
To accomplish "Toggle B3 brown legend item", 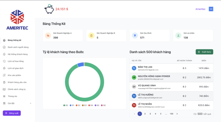I will (84, 105).
